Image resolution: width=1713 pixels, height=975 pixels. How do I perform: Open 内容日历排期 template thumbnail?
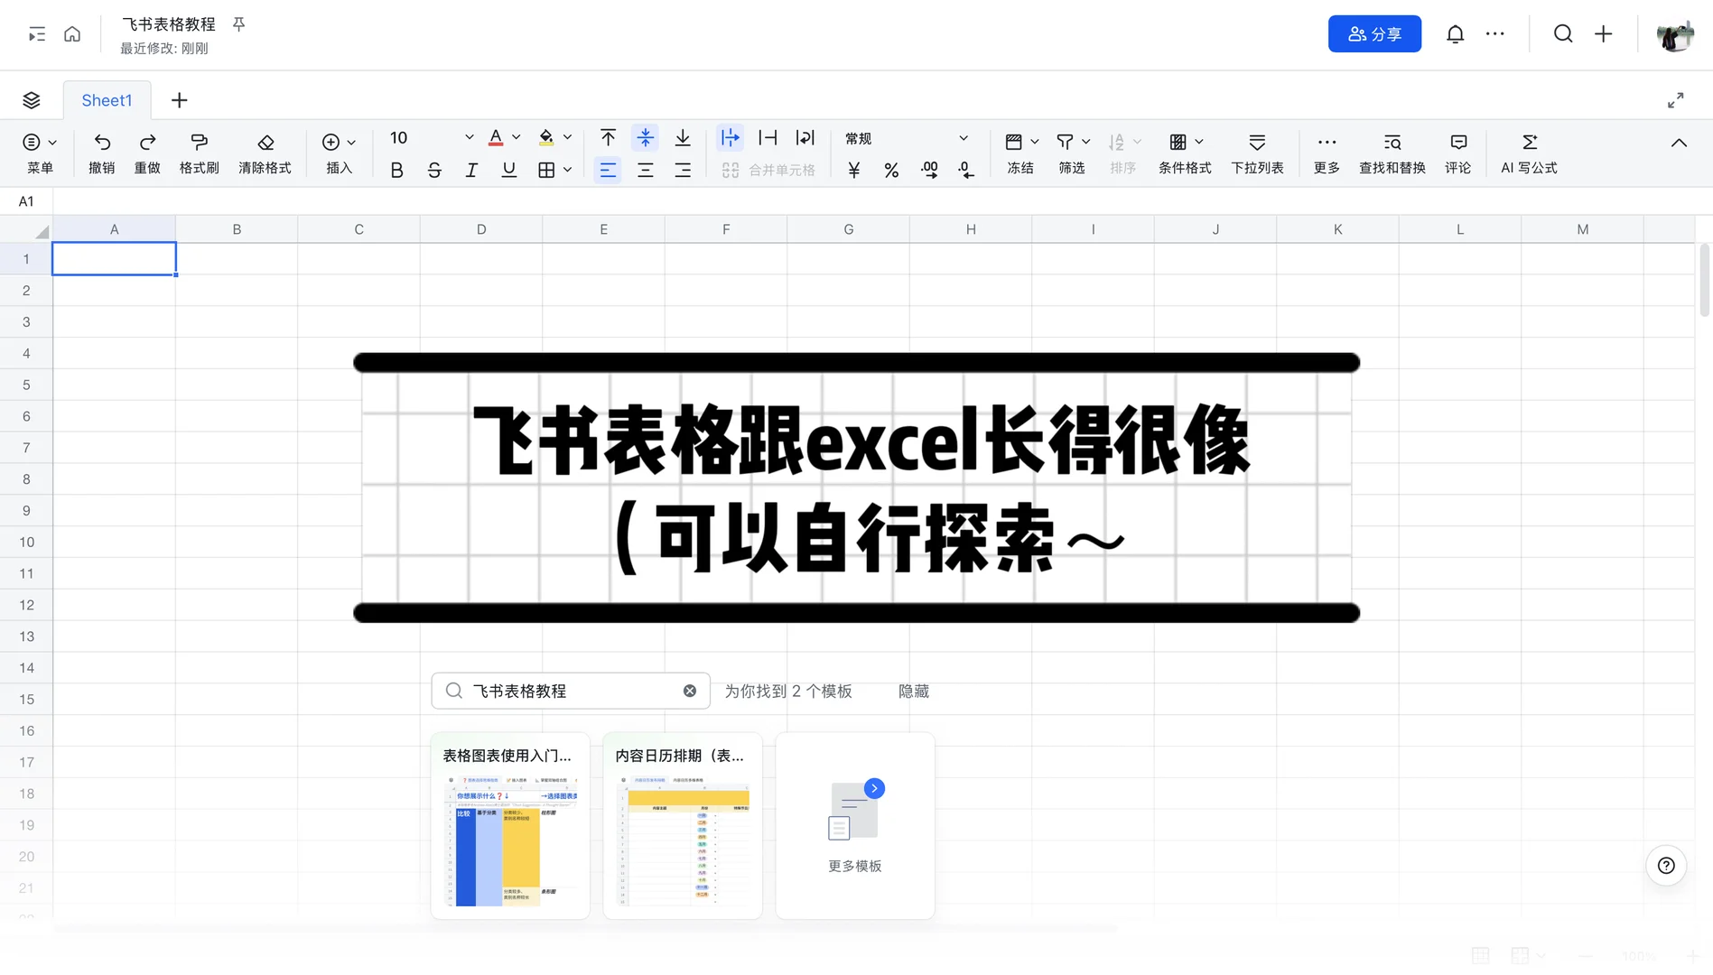[683, 826]
